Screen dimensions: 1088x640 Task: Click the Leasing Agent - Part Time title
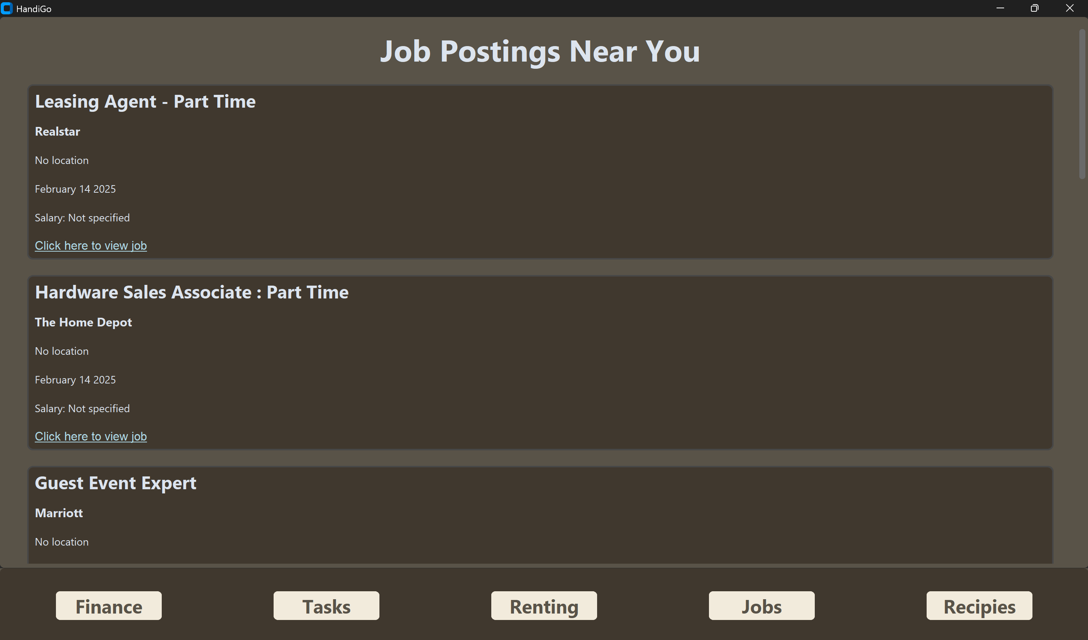(145, 102)
